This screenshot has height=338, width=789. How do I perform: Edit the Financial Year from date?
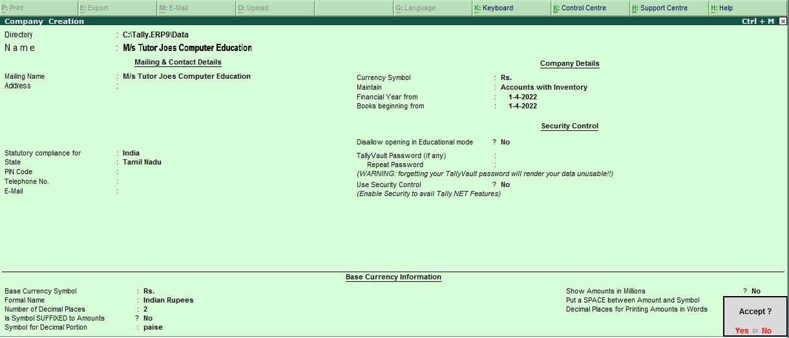coord(522,97)
